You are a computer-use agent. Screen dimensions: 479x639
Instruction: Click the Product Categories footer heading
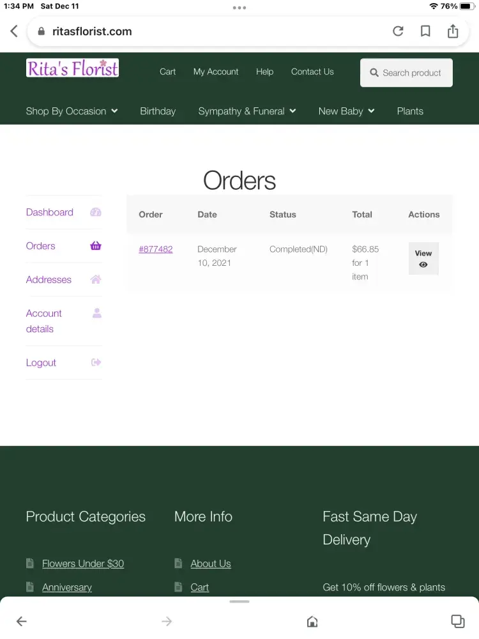pyautogui.click(x=86, y=516)
